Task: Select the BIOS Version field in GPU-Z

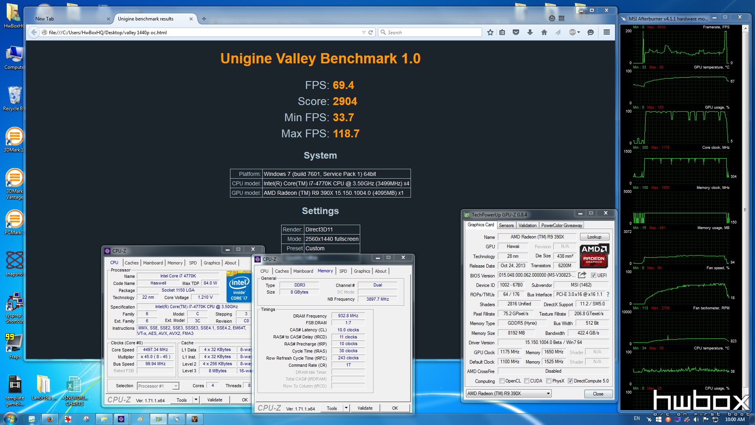Action: click(537, 275)
